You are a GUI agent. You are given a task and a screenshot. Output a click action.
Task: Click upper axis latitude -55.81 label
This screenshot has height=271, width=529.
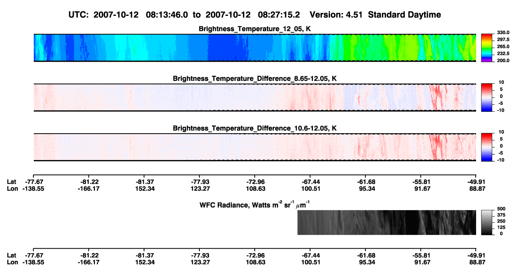[x=421, y=182]
